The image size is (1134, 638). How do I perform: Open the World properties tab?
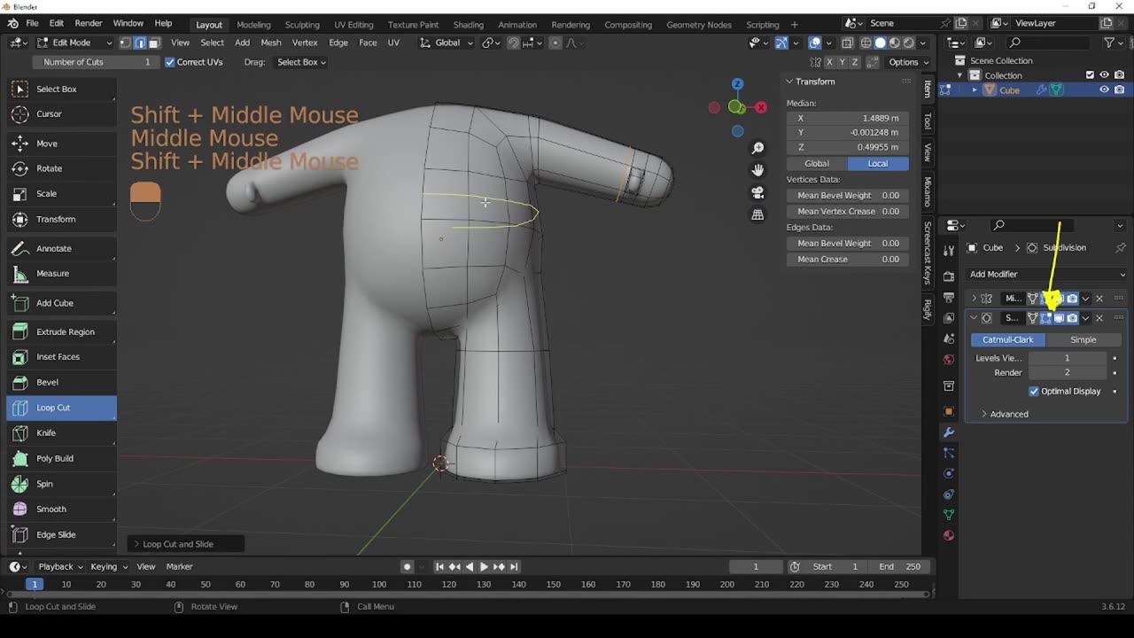949,359
